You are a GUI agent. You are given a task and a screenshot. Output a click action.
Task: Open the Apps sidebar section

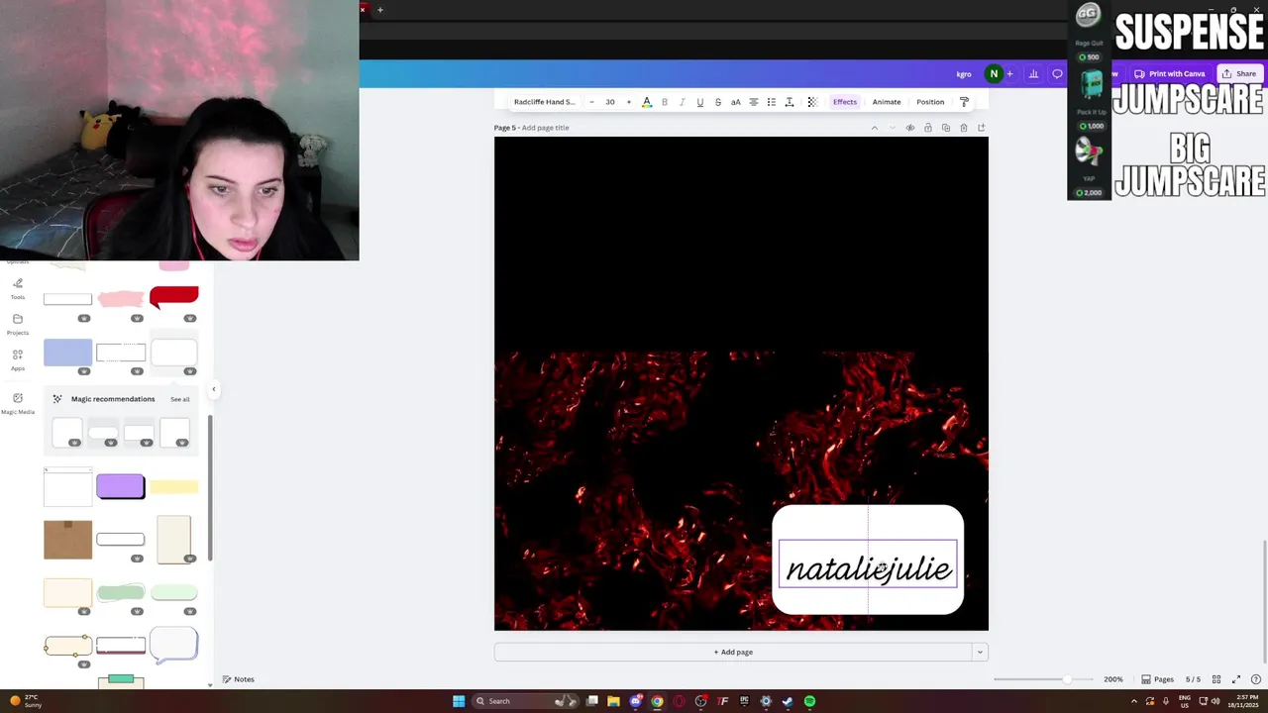pyautogui.click(x=18, y=359)
